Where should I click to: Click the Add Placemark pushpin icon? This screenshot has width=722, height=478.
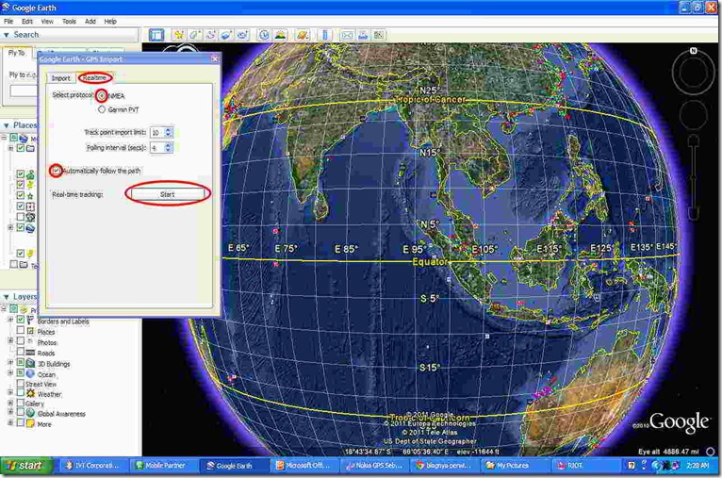[x=179, y=35]
